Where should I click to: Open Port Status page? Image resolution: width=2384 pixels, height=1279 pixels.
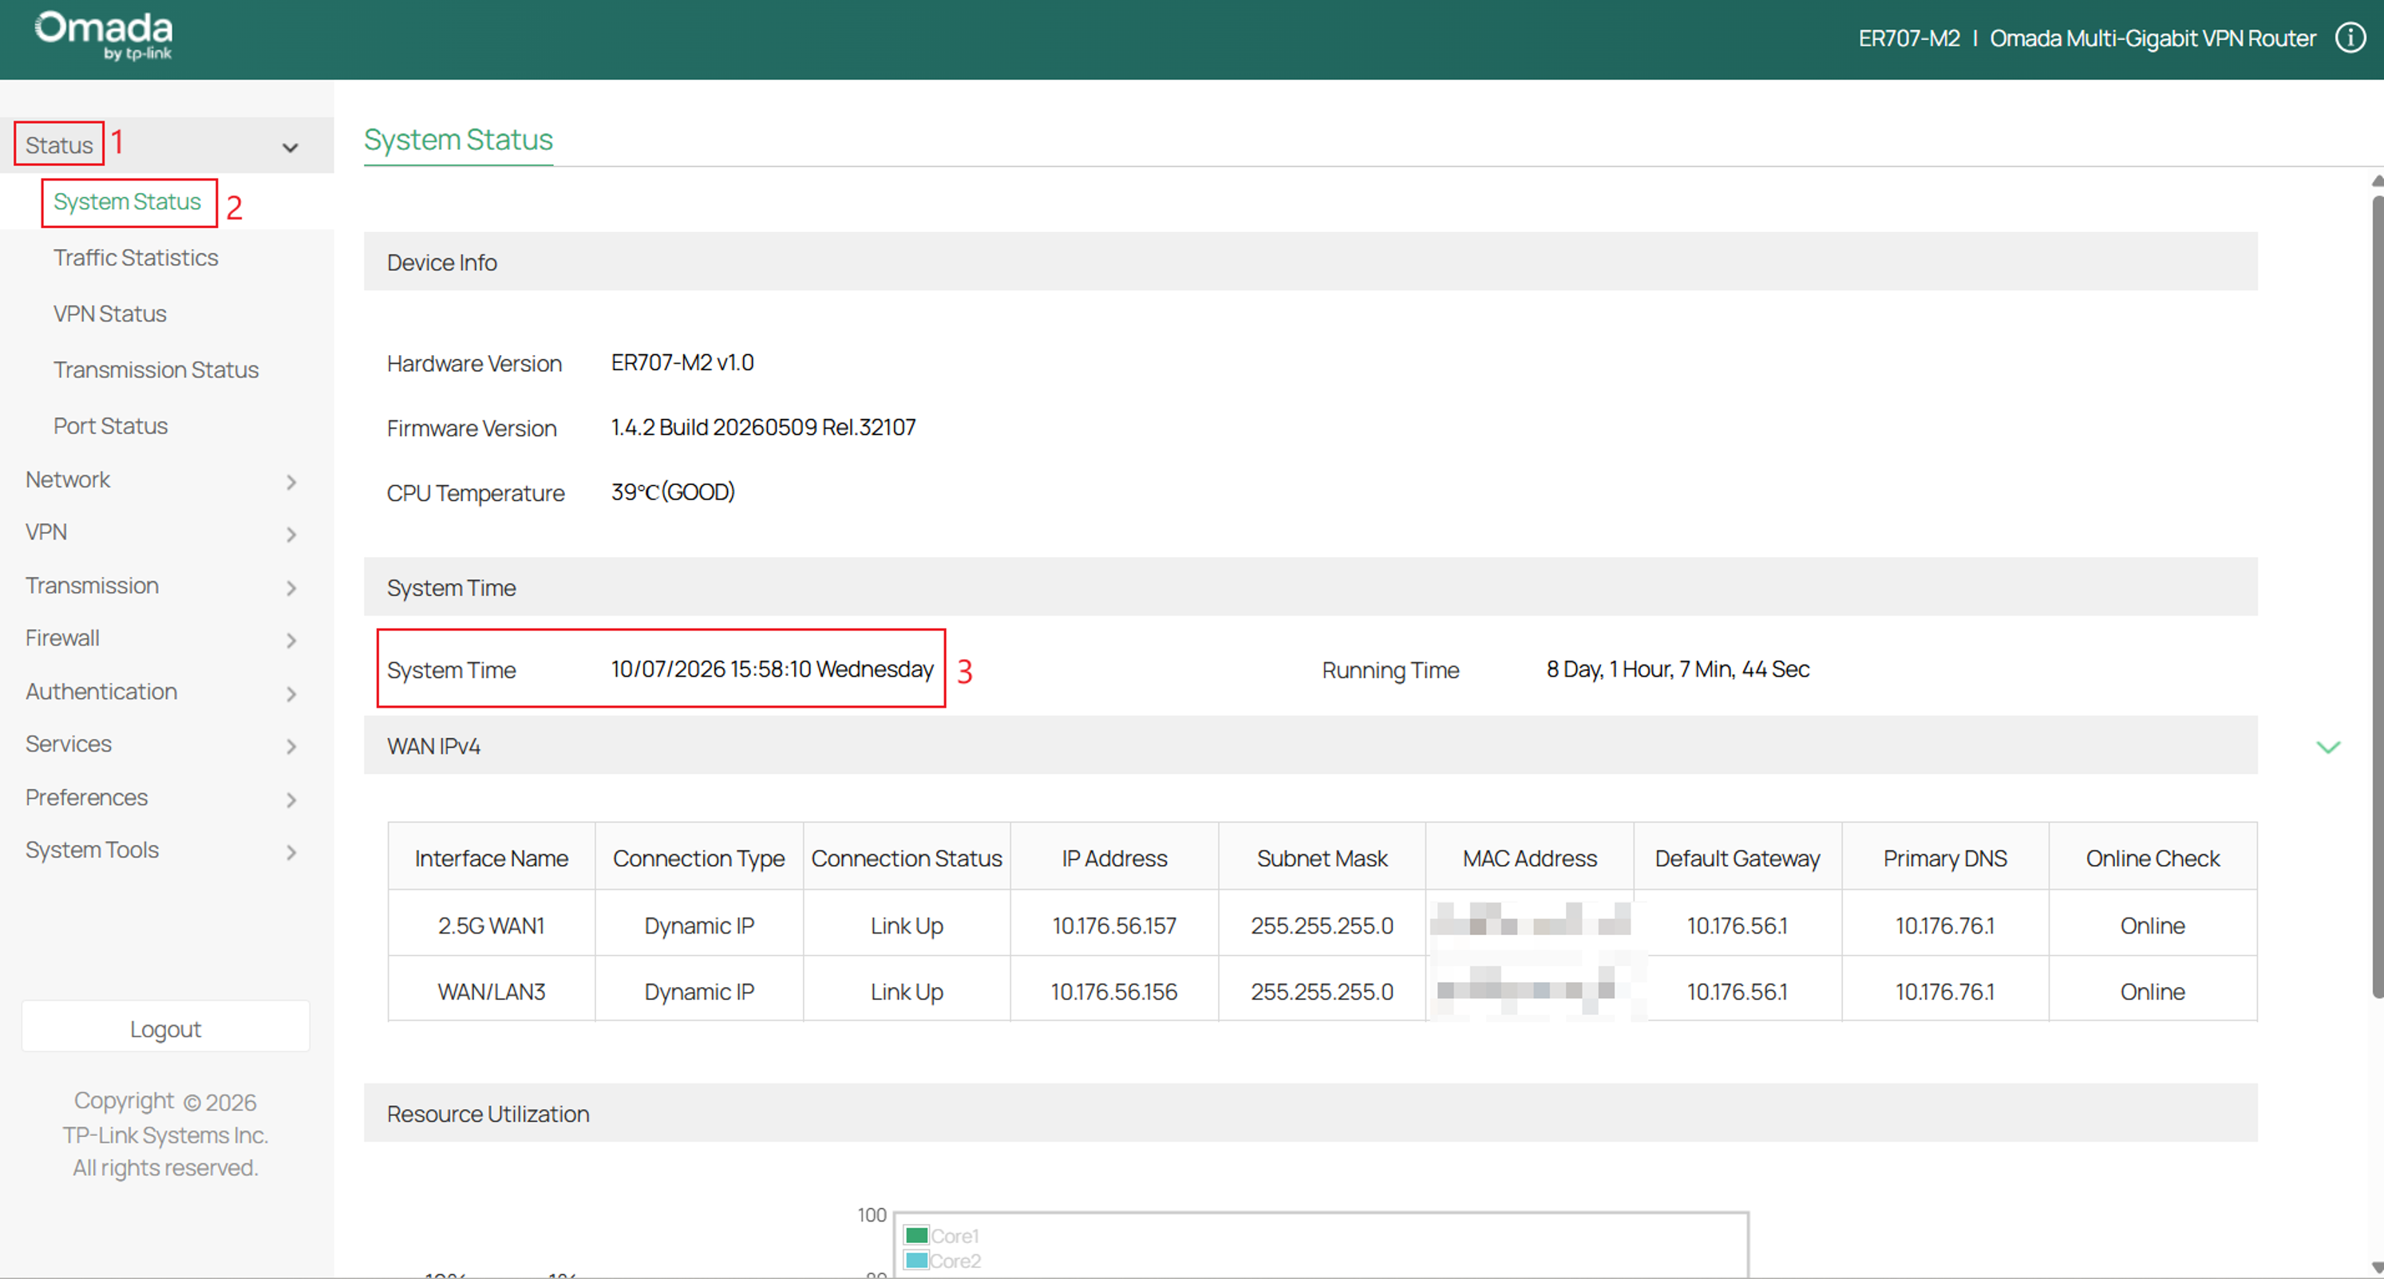click(x=110, y=426)
